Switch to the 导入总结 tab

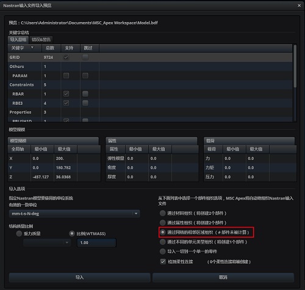pyautogui.click(x=18, y=39)
